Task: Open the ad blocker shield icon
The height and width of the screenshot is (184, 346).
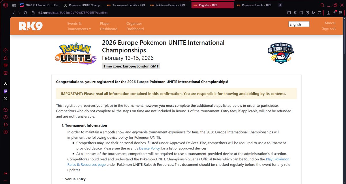Action: [307, 13]
